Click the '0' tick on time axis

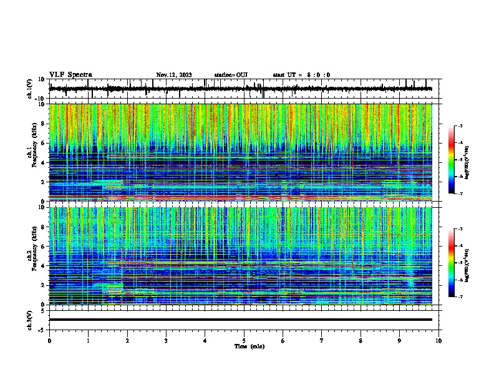[49, 341]
